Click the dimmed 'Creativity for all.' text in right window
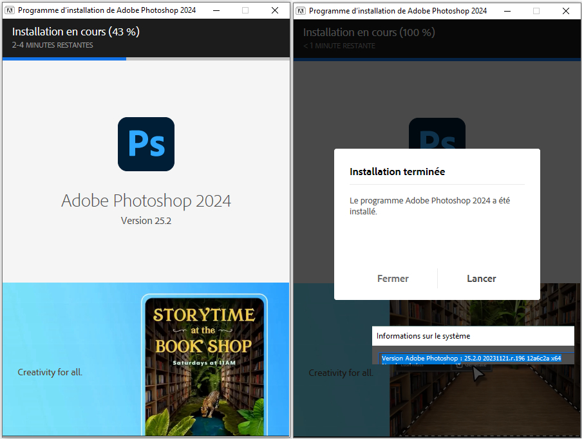This screenshot has width=584, height=439. [341, 373]
